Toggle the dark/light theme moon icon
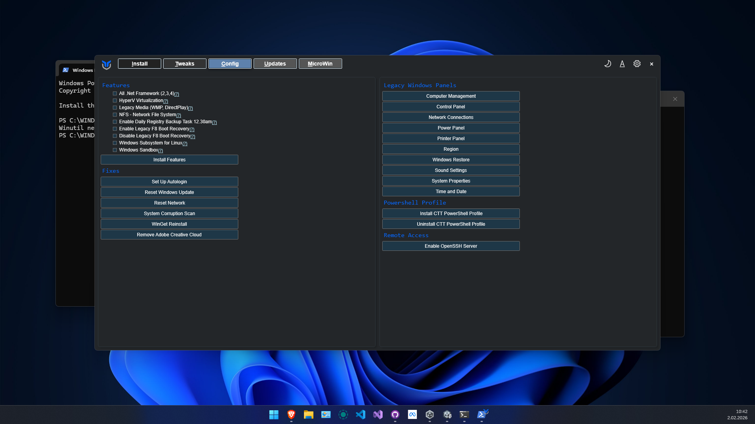Image resolution: width=755 pixels, height=424 pixels. (608, 64)
